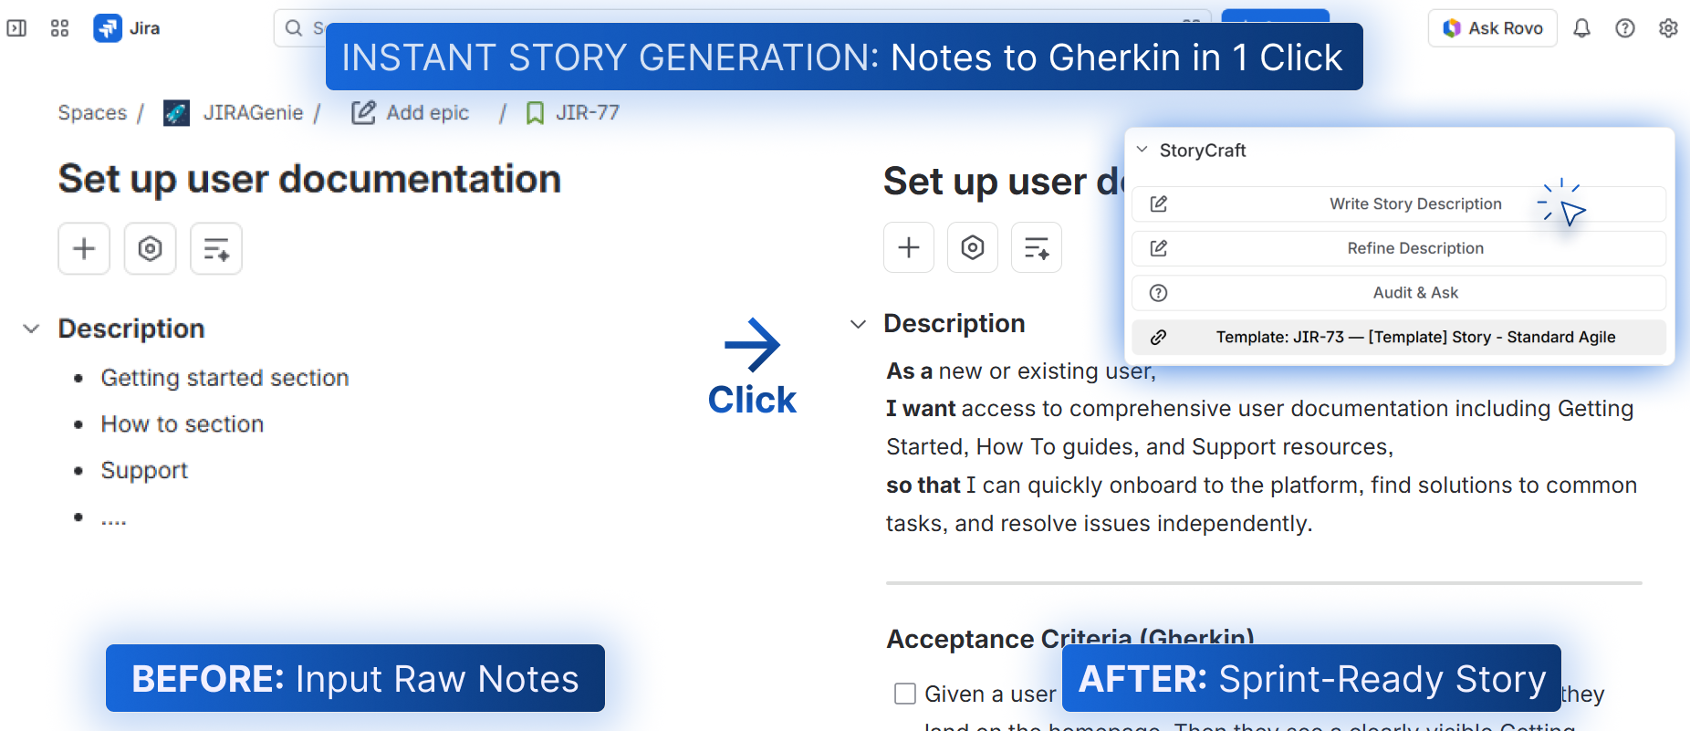Click the left 'Set up user documentation' title
1690x731 pixels.
(x=309, y=179)
